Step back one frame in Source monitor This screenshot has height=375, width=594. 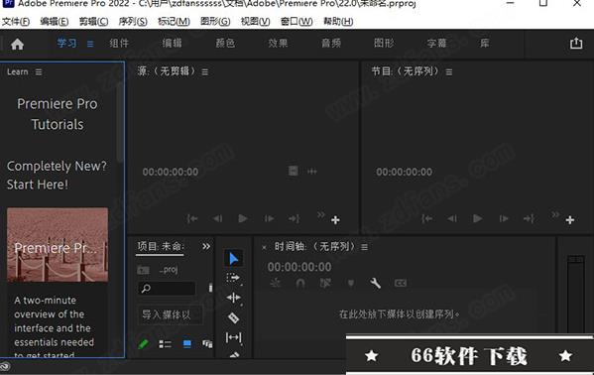(x=217, y=219)
